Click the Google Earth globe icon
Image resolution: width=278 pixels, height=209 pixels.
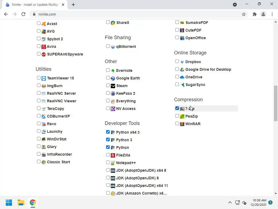[x=113, y=78]
